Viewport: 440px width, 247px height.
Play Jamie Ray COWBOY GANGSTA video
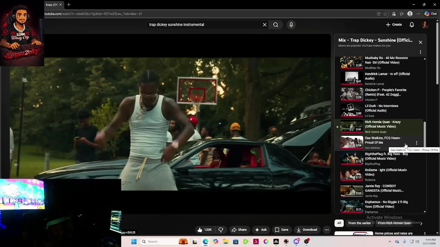click(380, 190)
